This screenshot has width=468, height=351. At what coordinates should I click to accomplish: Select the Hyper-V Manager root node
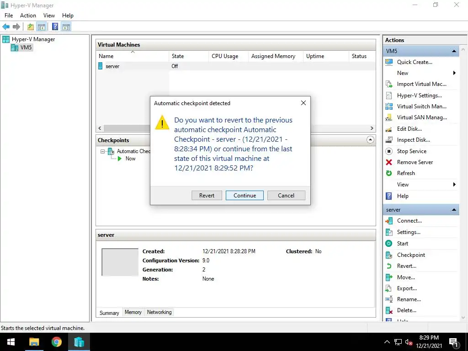pos(29,39)
